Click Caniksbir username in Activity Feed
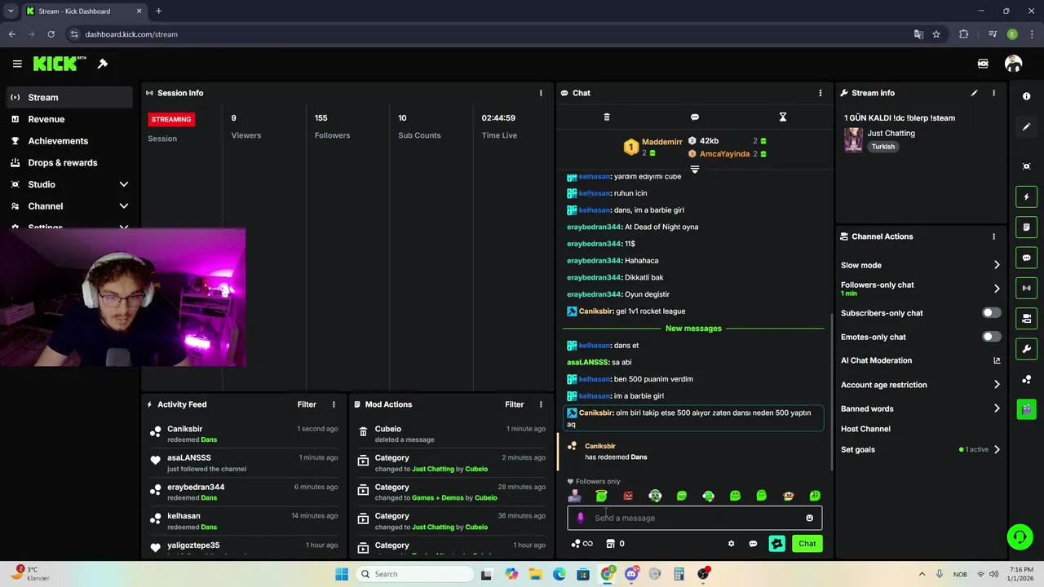This screenshot has height=587, width=1044. (x=184, y=429)
